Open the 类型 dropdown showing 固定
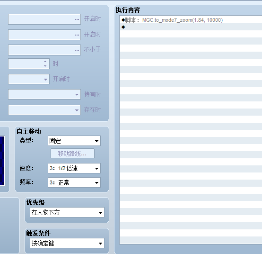The width and height of the screenshot is (262, 254). tap(74, 141)
